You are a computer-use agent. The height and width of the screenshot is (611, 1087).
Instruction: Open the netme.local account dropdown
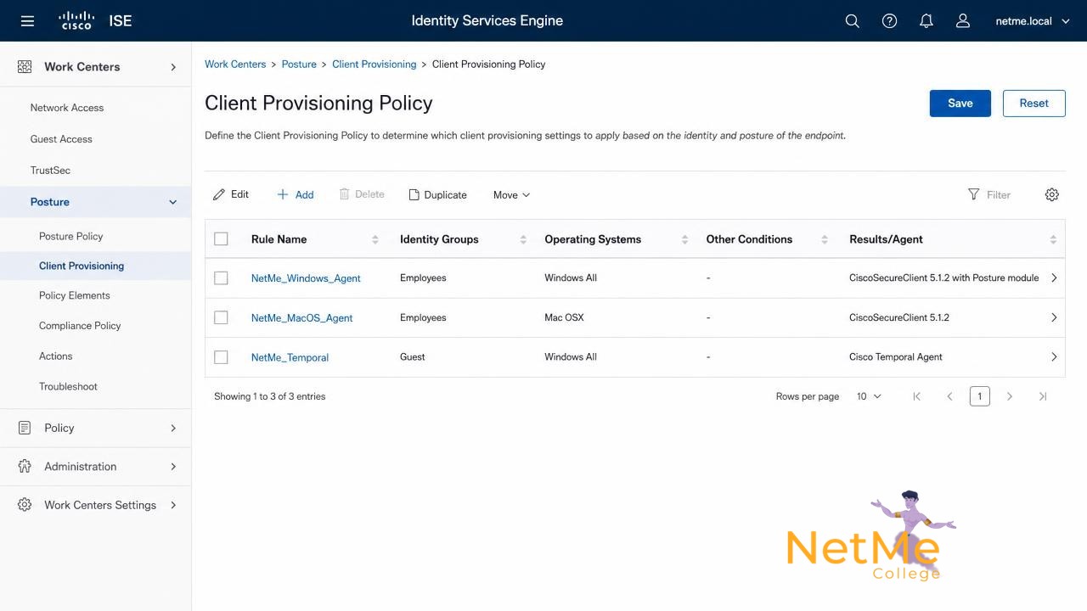1033,21
